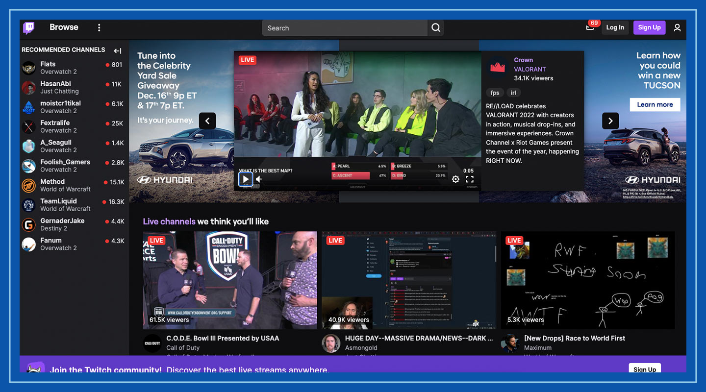This screenshot has height=392, width=706.
Task: Click the Log In button
Action: coord(615,27)
